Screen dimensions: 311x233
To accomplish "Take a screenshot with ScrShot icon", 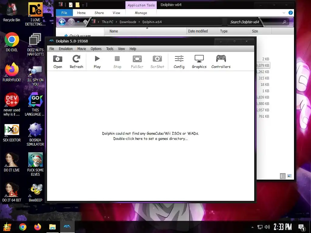I will click(x=157, y=62).
